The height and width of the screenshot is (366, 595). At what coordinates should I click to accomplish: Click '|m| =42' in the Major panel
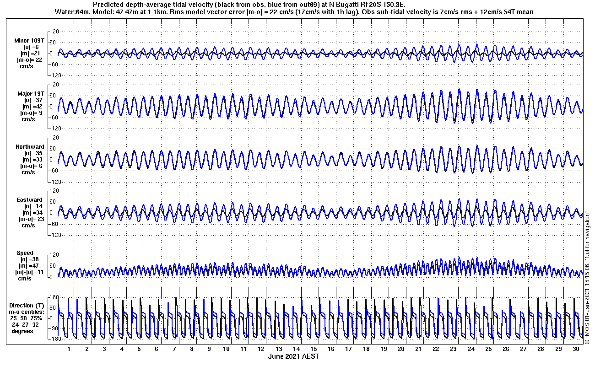click(x=32, y=106)
